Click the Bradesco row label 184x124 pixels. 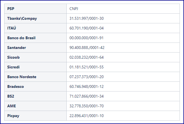click(x=16, y=86)
